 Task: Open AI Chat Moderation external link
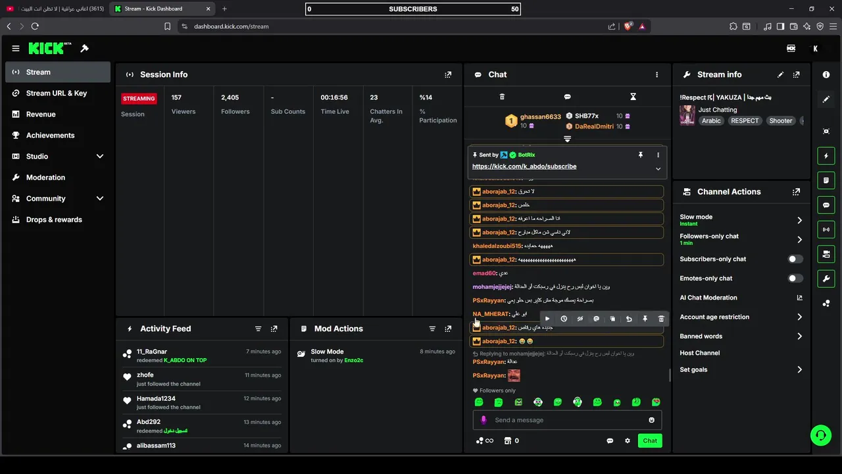799,298
